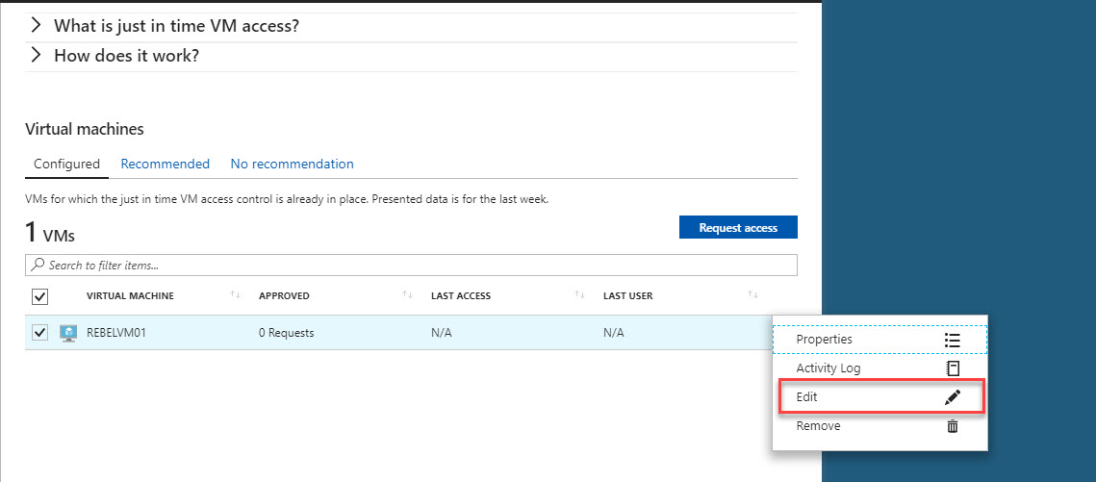
Task: Click the Request access button
Action: 738,227
